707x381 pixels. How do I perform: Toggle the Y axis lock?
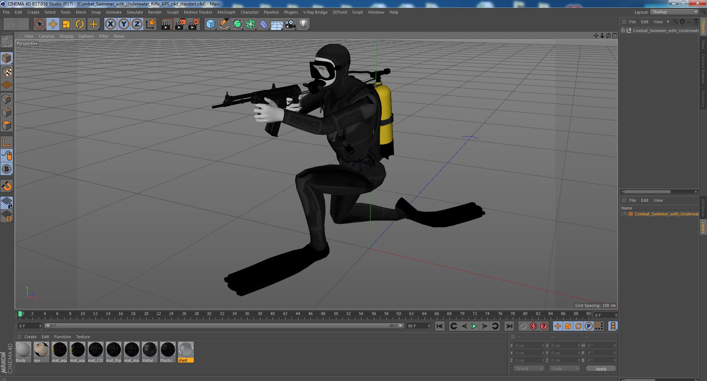(x=124, y=24)
